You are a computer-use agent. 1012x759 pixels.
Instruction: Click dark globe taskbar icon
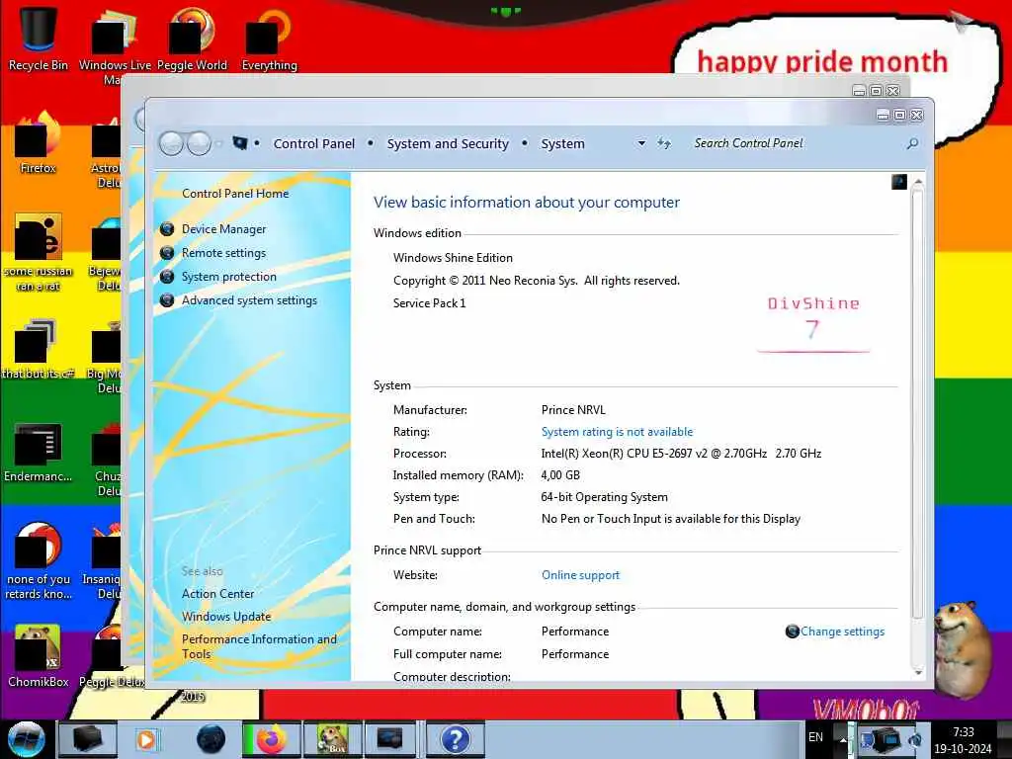211,739
